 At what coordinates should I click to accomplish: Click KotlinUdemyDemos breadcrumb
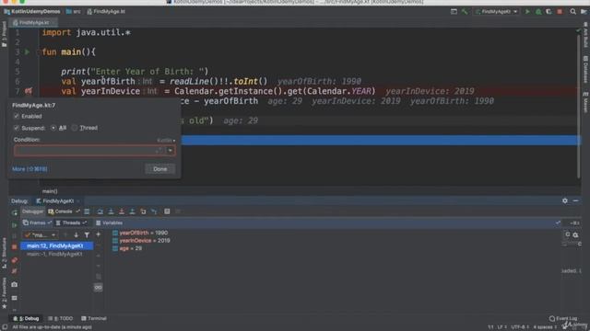[x=32, y=12]
